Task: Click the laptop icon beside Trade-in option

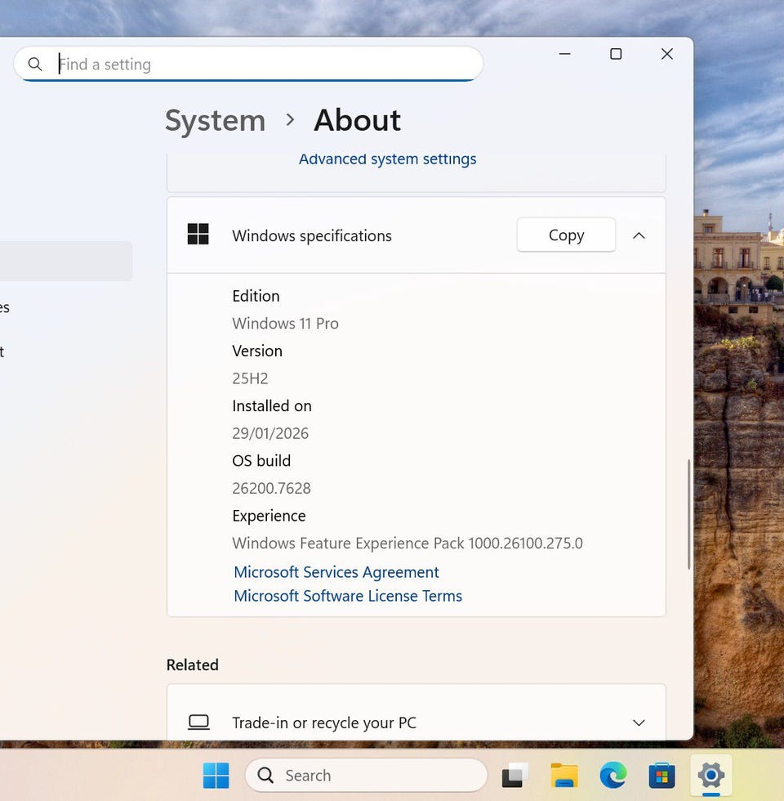Action: tap(198, 723)
